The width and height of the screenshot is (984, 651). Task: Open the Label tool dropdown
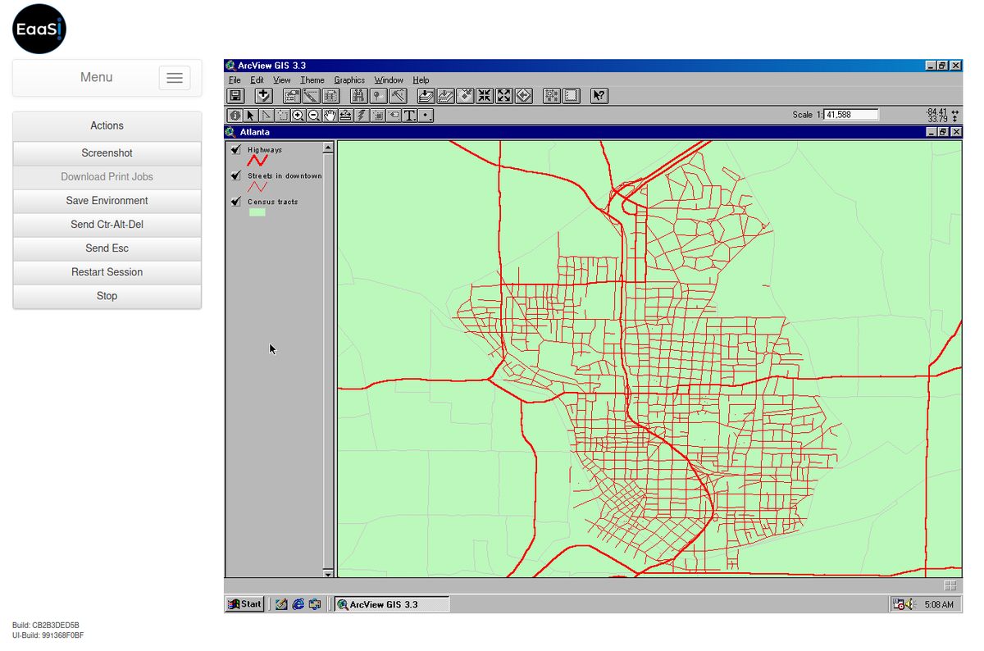394,116
